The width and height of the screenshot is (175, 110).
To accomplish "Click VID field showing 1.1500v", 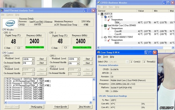I will (133, 91).
